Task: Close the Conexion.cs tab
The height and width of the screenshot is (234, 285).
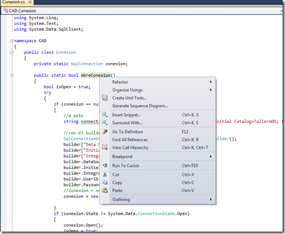Action: [x=30, y=2]
